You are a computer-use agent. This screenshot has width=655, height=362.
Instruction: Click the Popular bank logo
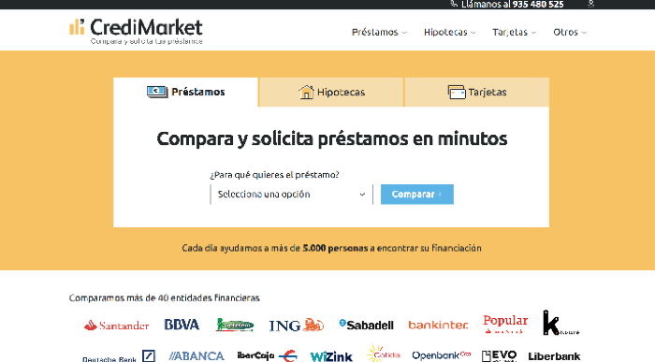point(505,324)
